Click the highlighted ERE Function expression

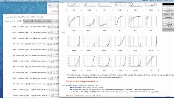click(x=38, y=21)
